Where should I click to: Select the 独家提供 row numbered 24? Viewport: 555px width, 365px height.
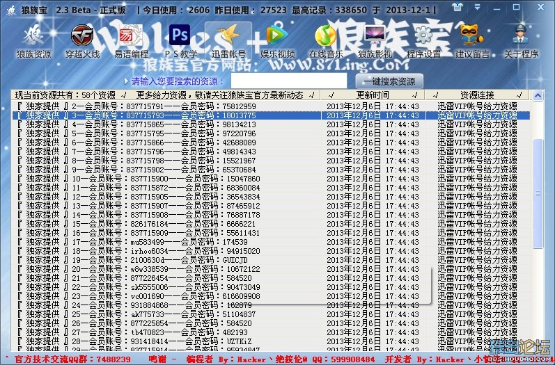271,305
